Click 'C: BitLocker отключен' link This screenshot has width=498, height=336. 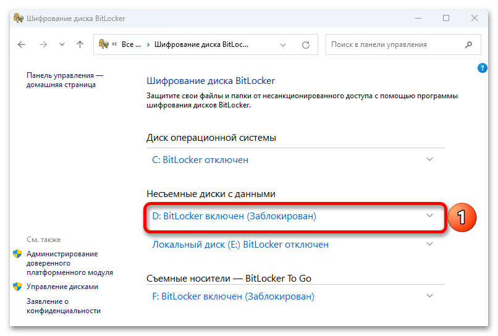click(x=200, y=160)
